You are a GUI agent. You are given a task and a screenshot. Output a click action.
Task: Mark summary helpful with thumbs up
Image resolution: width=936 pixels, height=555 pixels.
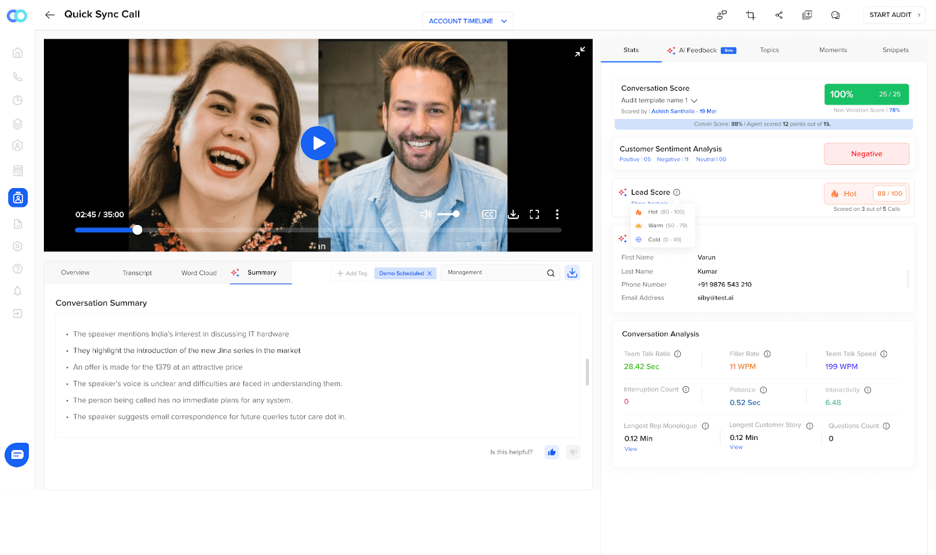click(x=552, y=452)
